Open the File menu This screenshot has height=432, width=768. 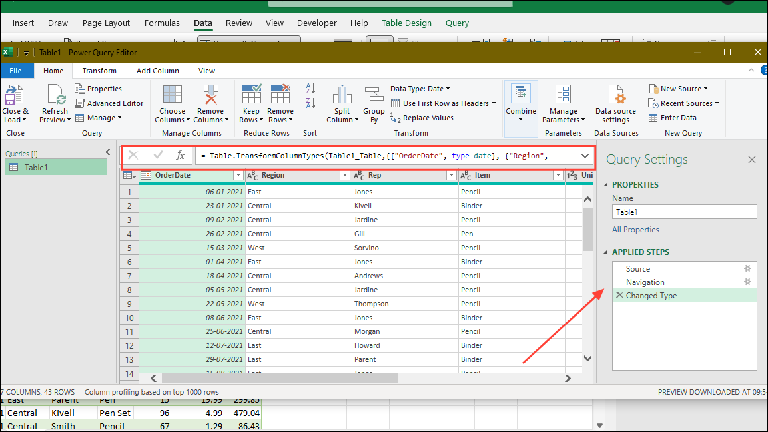17,70
